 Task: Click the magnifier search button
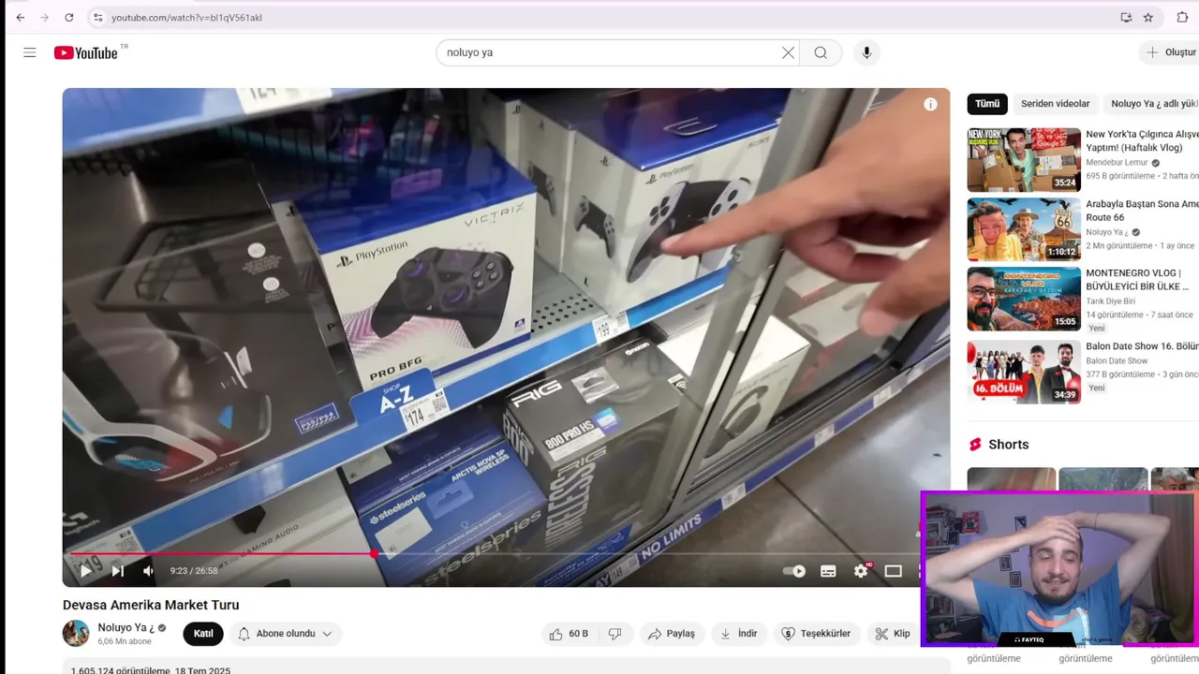pyautogui.click(x=821, y=52)
